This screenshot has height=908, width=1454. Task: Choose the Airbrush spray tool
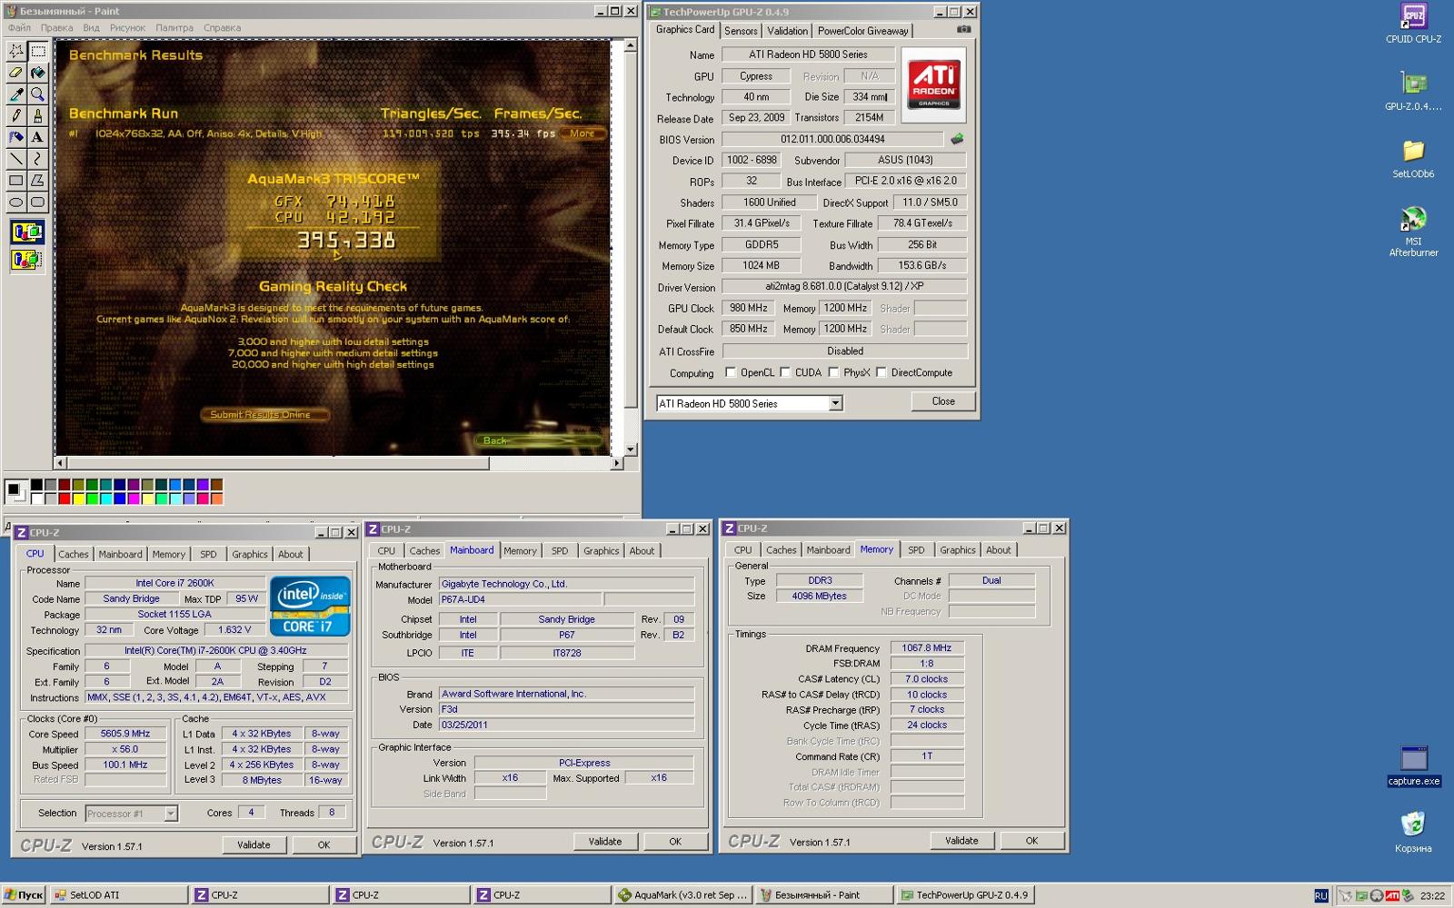tap(16, 137)
